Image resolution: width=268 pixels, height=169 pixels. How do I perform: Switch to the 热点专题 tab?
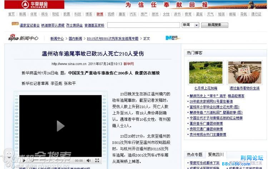click(194, 155)
